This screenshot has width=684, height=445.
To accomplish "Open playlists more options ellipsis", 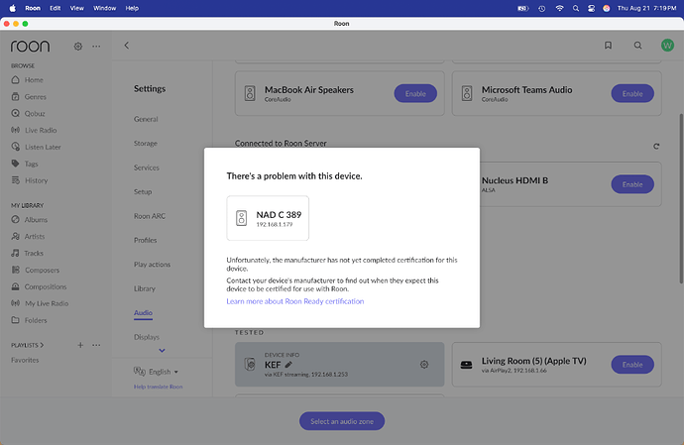I will click(96, 345).
